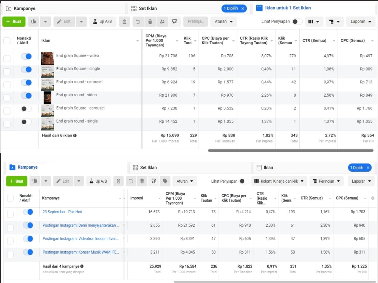
Task: Open the Aturan dropdown in the top toolbar
Action: pos(224,22)
